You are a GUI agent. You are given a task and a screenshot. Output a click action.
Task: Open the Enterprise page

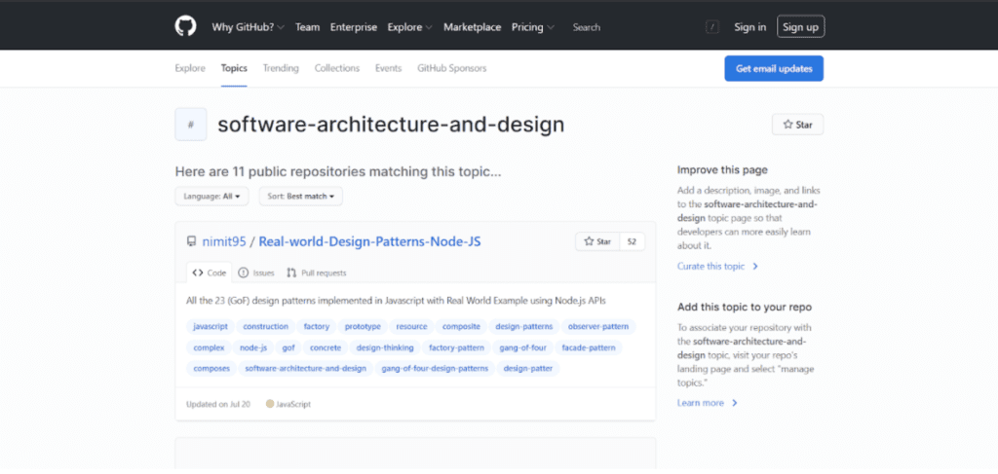[x=353, y=27]
